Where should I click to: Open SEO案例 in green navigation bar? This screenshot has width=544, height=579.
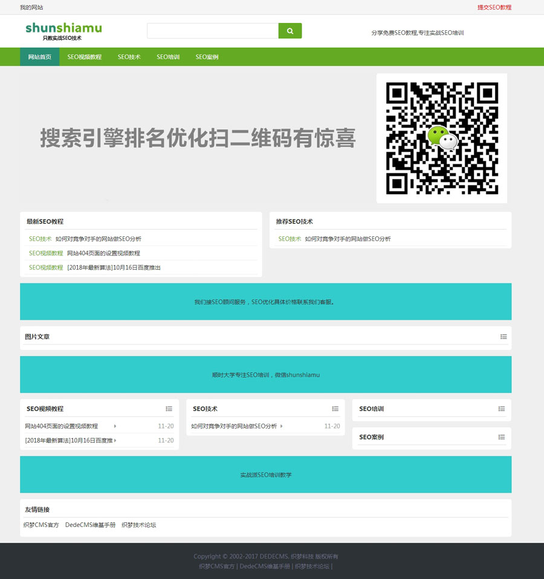[207, 57]
